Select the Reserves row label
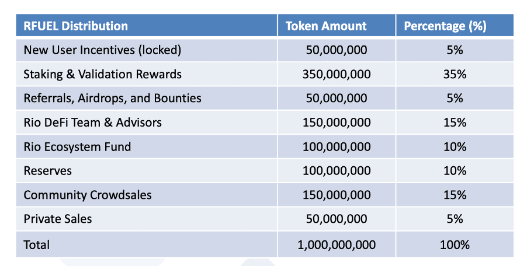 [x=147, y=171]
